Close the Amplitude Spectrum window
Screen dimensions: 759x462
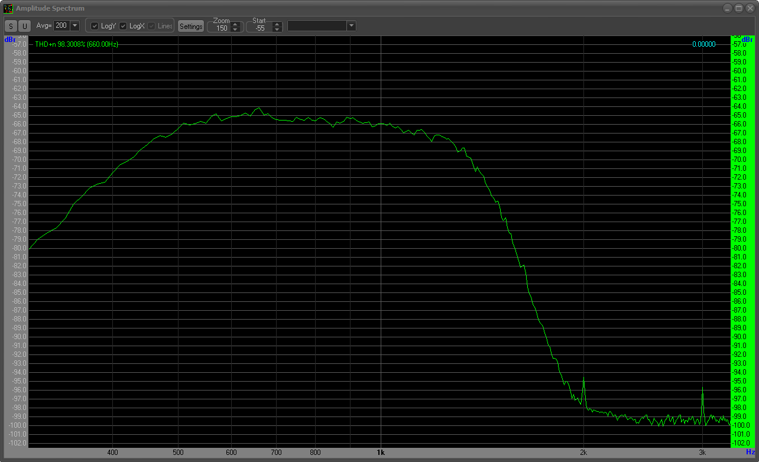click(750, 8)
